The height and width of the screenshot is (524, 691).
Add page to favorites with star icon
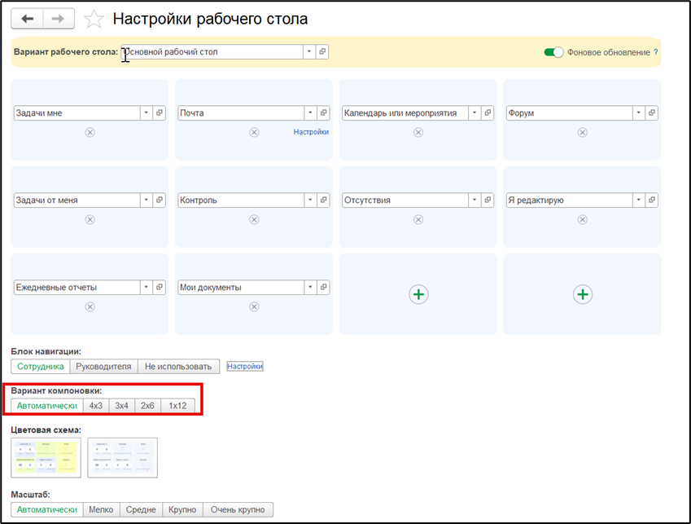(x=94, y=19)
